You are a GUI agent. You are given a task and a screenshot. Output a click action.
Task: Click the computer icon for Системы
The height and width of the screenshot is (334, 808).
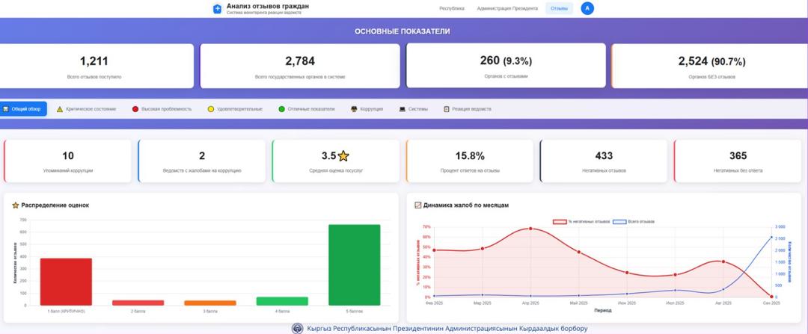pos(402,109)
